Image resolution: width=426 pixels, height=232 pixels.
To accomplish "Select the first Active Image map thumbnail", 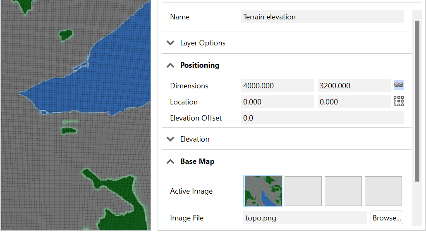I will pyautogui.click(x=263, y=191).
